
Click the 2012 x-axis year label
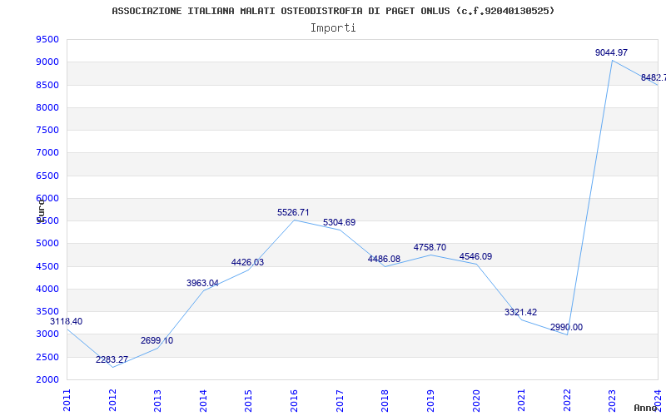pos(112,400)
